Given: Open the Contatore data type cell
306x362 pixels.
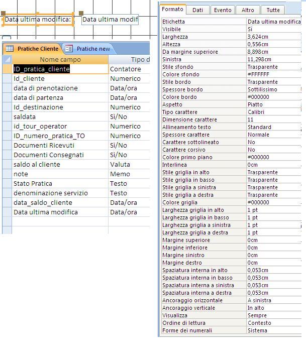Looking at the screenshot, I should click(129, 69).
